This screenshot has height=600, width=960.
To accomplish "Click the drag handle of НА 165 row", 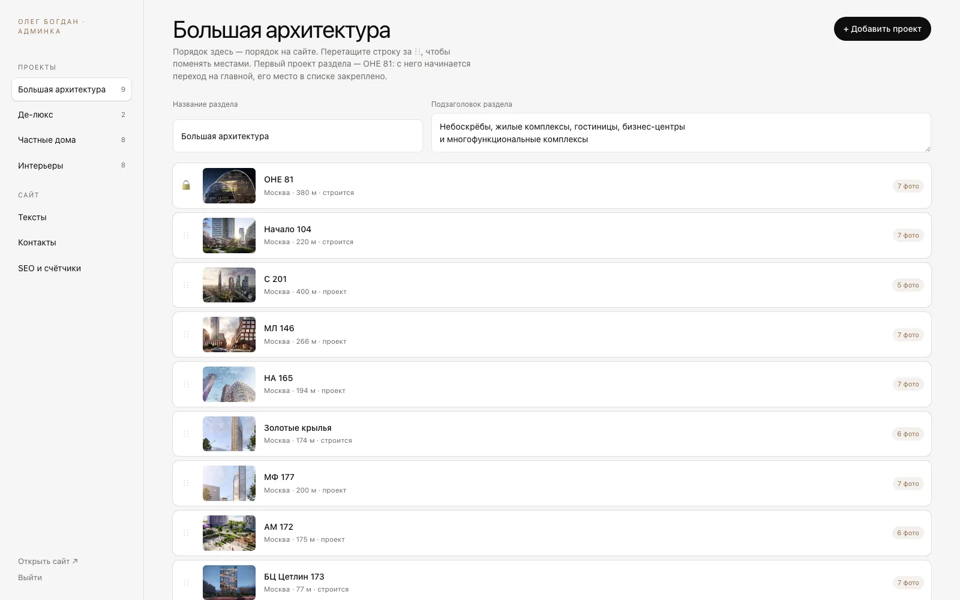I will [x=186, y=384].
